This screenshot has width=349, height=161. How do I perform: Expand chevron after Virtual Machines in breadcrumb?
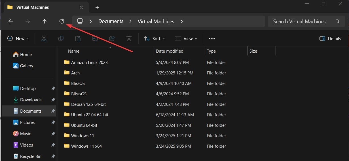(182, 22)
